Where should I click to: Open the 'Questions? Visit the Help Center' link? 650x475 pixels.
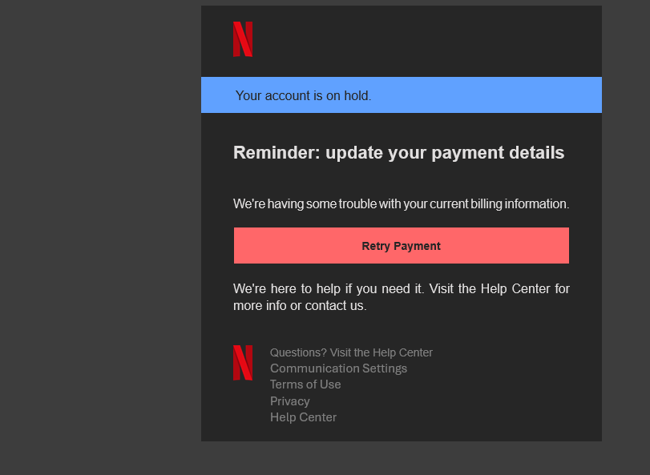click(x=351, y=352)
